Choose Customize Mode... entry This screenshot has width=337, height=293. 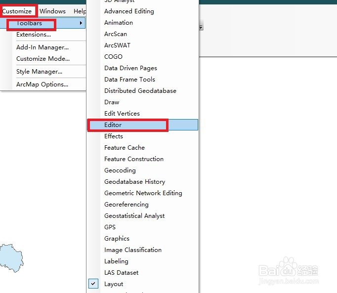43,58
